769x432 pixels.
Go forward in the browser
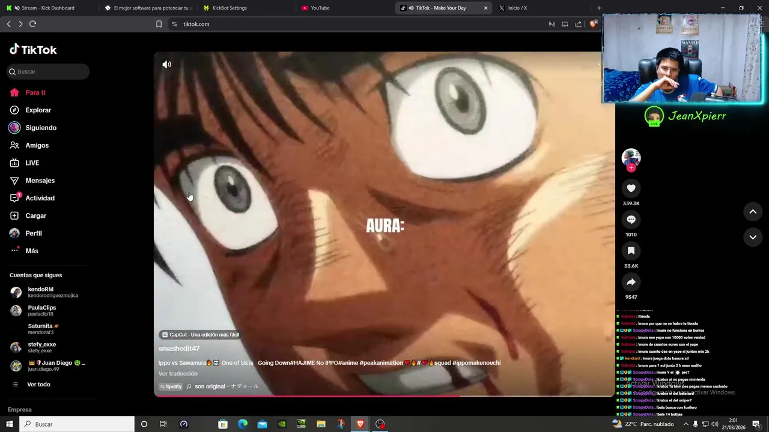tap(20, 24)
